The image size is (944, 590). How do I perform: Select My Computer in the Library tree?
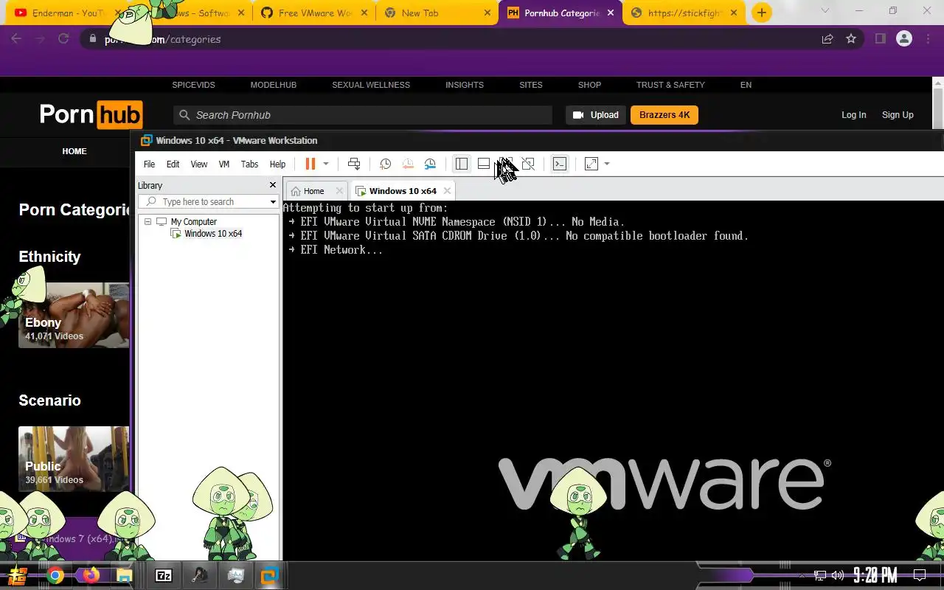tap(193, 221)
